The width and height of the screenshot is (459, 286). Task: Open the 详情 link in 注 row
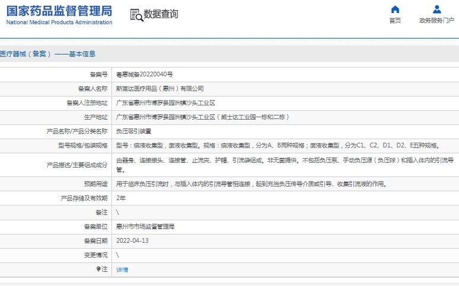[122, 269]
